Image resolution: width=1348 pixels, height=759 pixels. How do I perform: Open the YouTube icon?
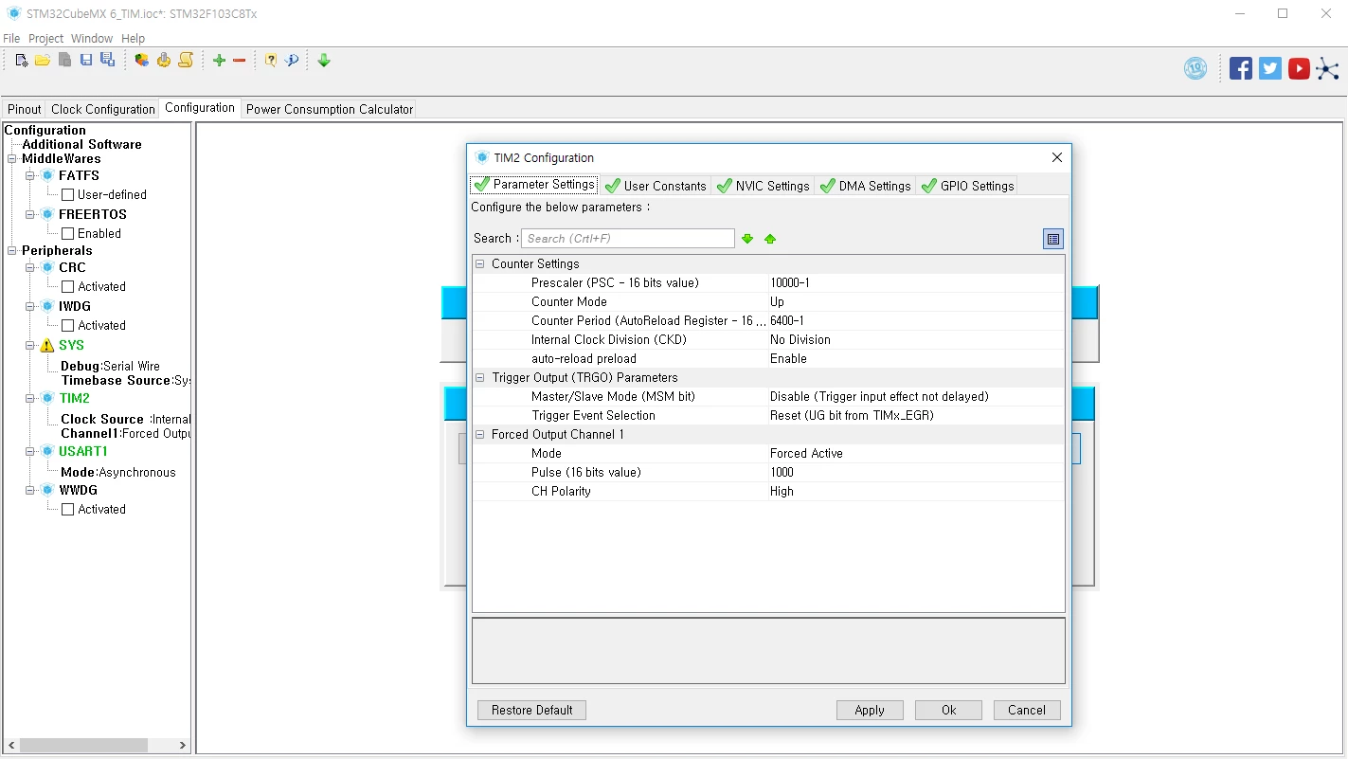coord(1299,68)
